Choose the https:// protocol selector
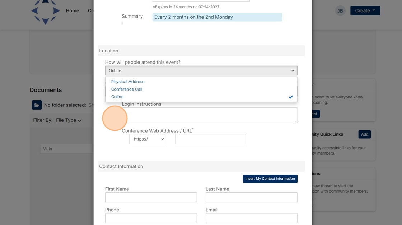 coord(147,139)
